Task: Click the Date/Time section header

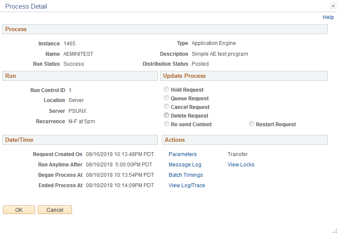Action: click(x=80, y=140)
